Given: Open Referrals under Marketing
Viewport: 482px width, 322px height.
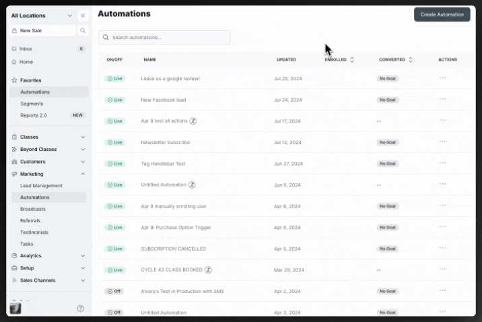Looking at the screenshot, I should [x=30, y=220].
